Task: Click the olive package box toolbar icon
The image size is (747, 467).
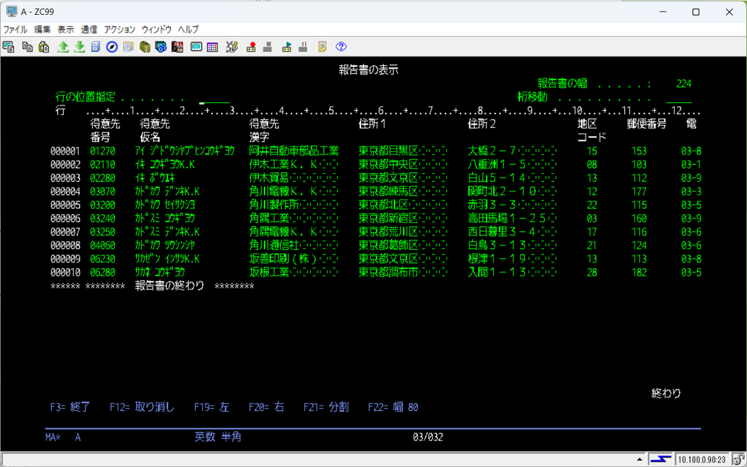Action: coord(145,47)
